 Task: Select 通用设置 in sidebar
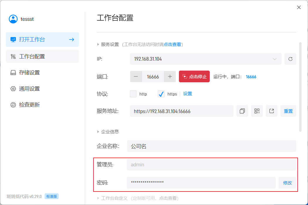pyautogui.click(x=29, y=89)
